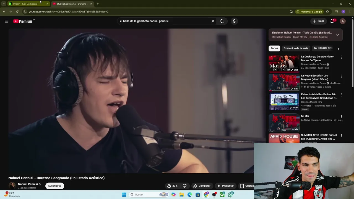Click the Preguntar AI button
Viewport: 354px width, 199px height.
225,186
